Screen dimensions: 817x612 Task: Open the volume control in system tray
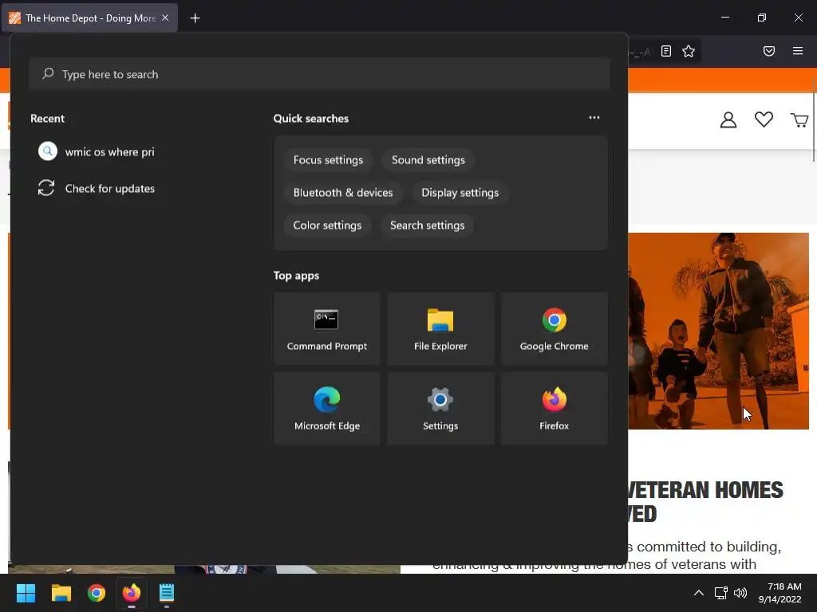(740, 593)
